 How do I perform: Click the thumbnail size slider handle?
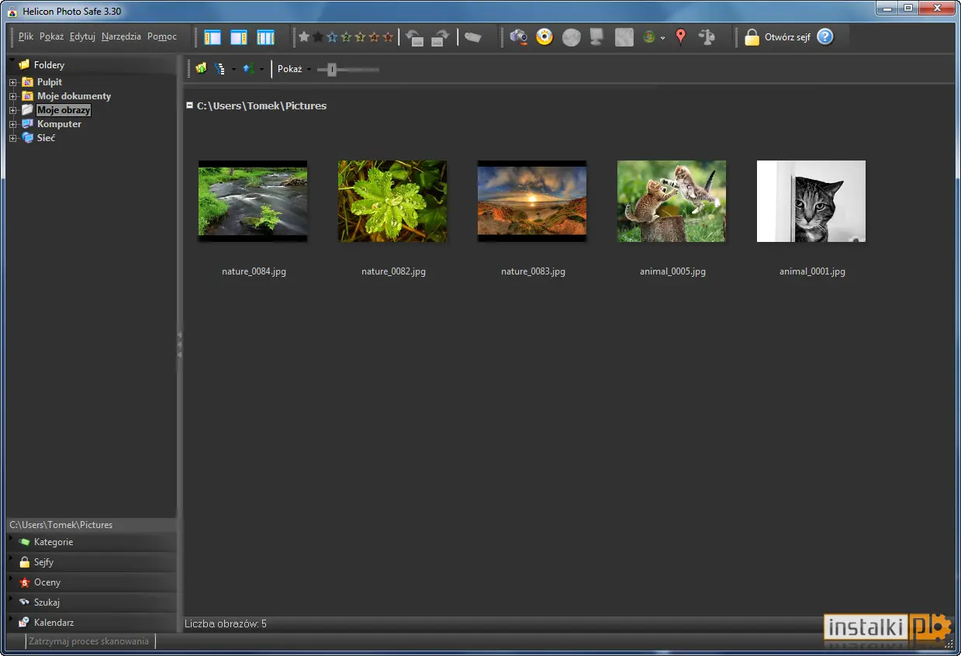click(x=332, y=69)
